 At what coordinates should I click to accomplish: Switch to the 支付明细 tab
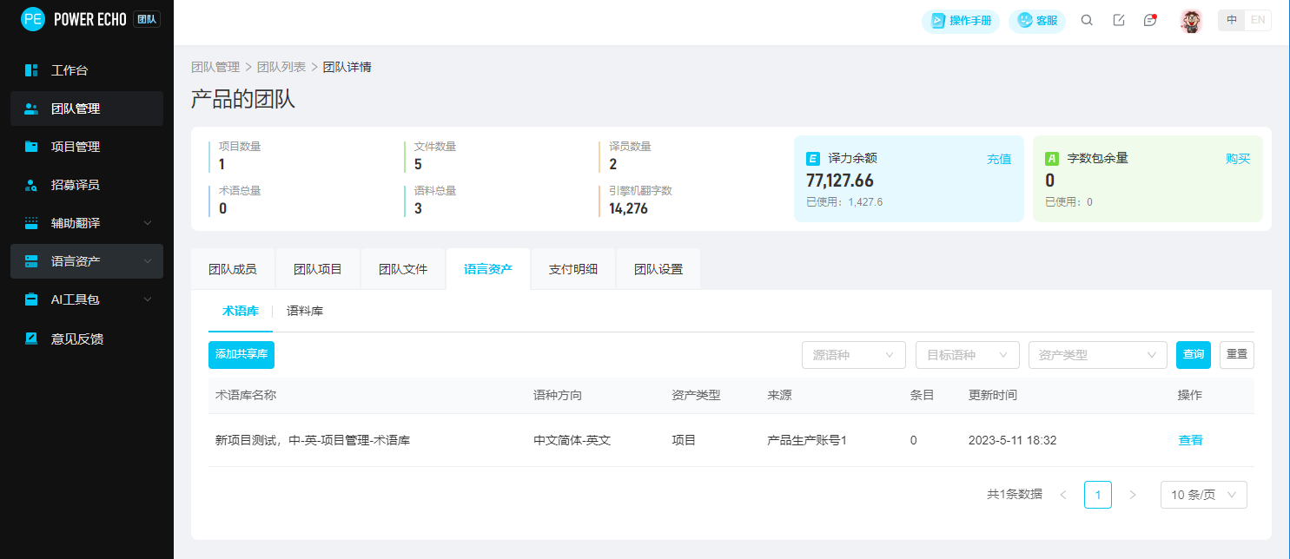(x=572, y=269)
